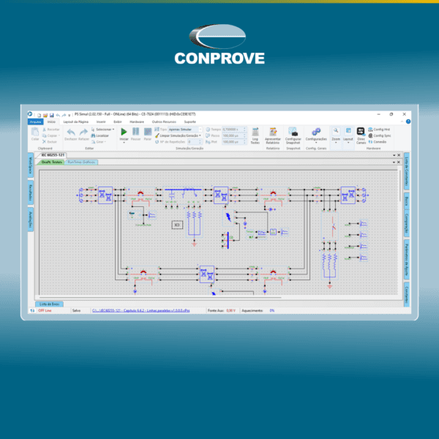Click the PS Simul application logo icon
The image size is (439, 439).
point(30,113)
